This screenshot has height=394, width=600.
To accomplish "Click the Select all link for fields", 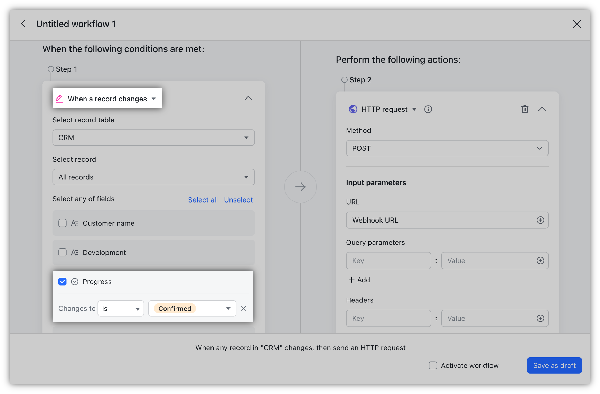I will (x=203, y=200).
